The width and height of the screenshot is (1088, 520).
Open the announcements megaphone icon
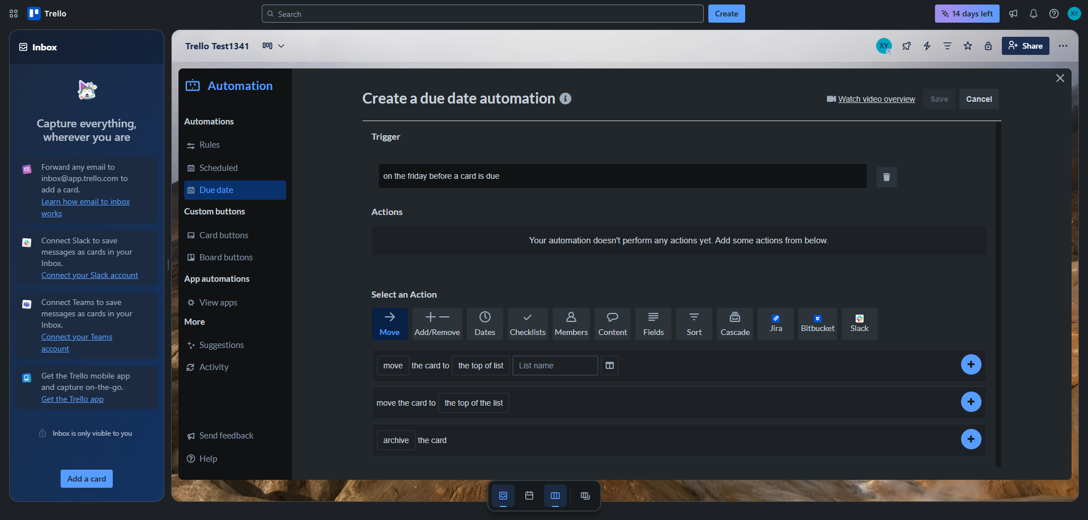pos(1013,14)
